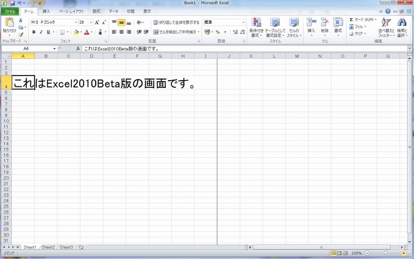414x259 pixels.
Task: Apply percent style to the cell
Action: tap(217, 32)
